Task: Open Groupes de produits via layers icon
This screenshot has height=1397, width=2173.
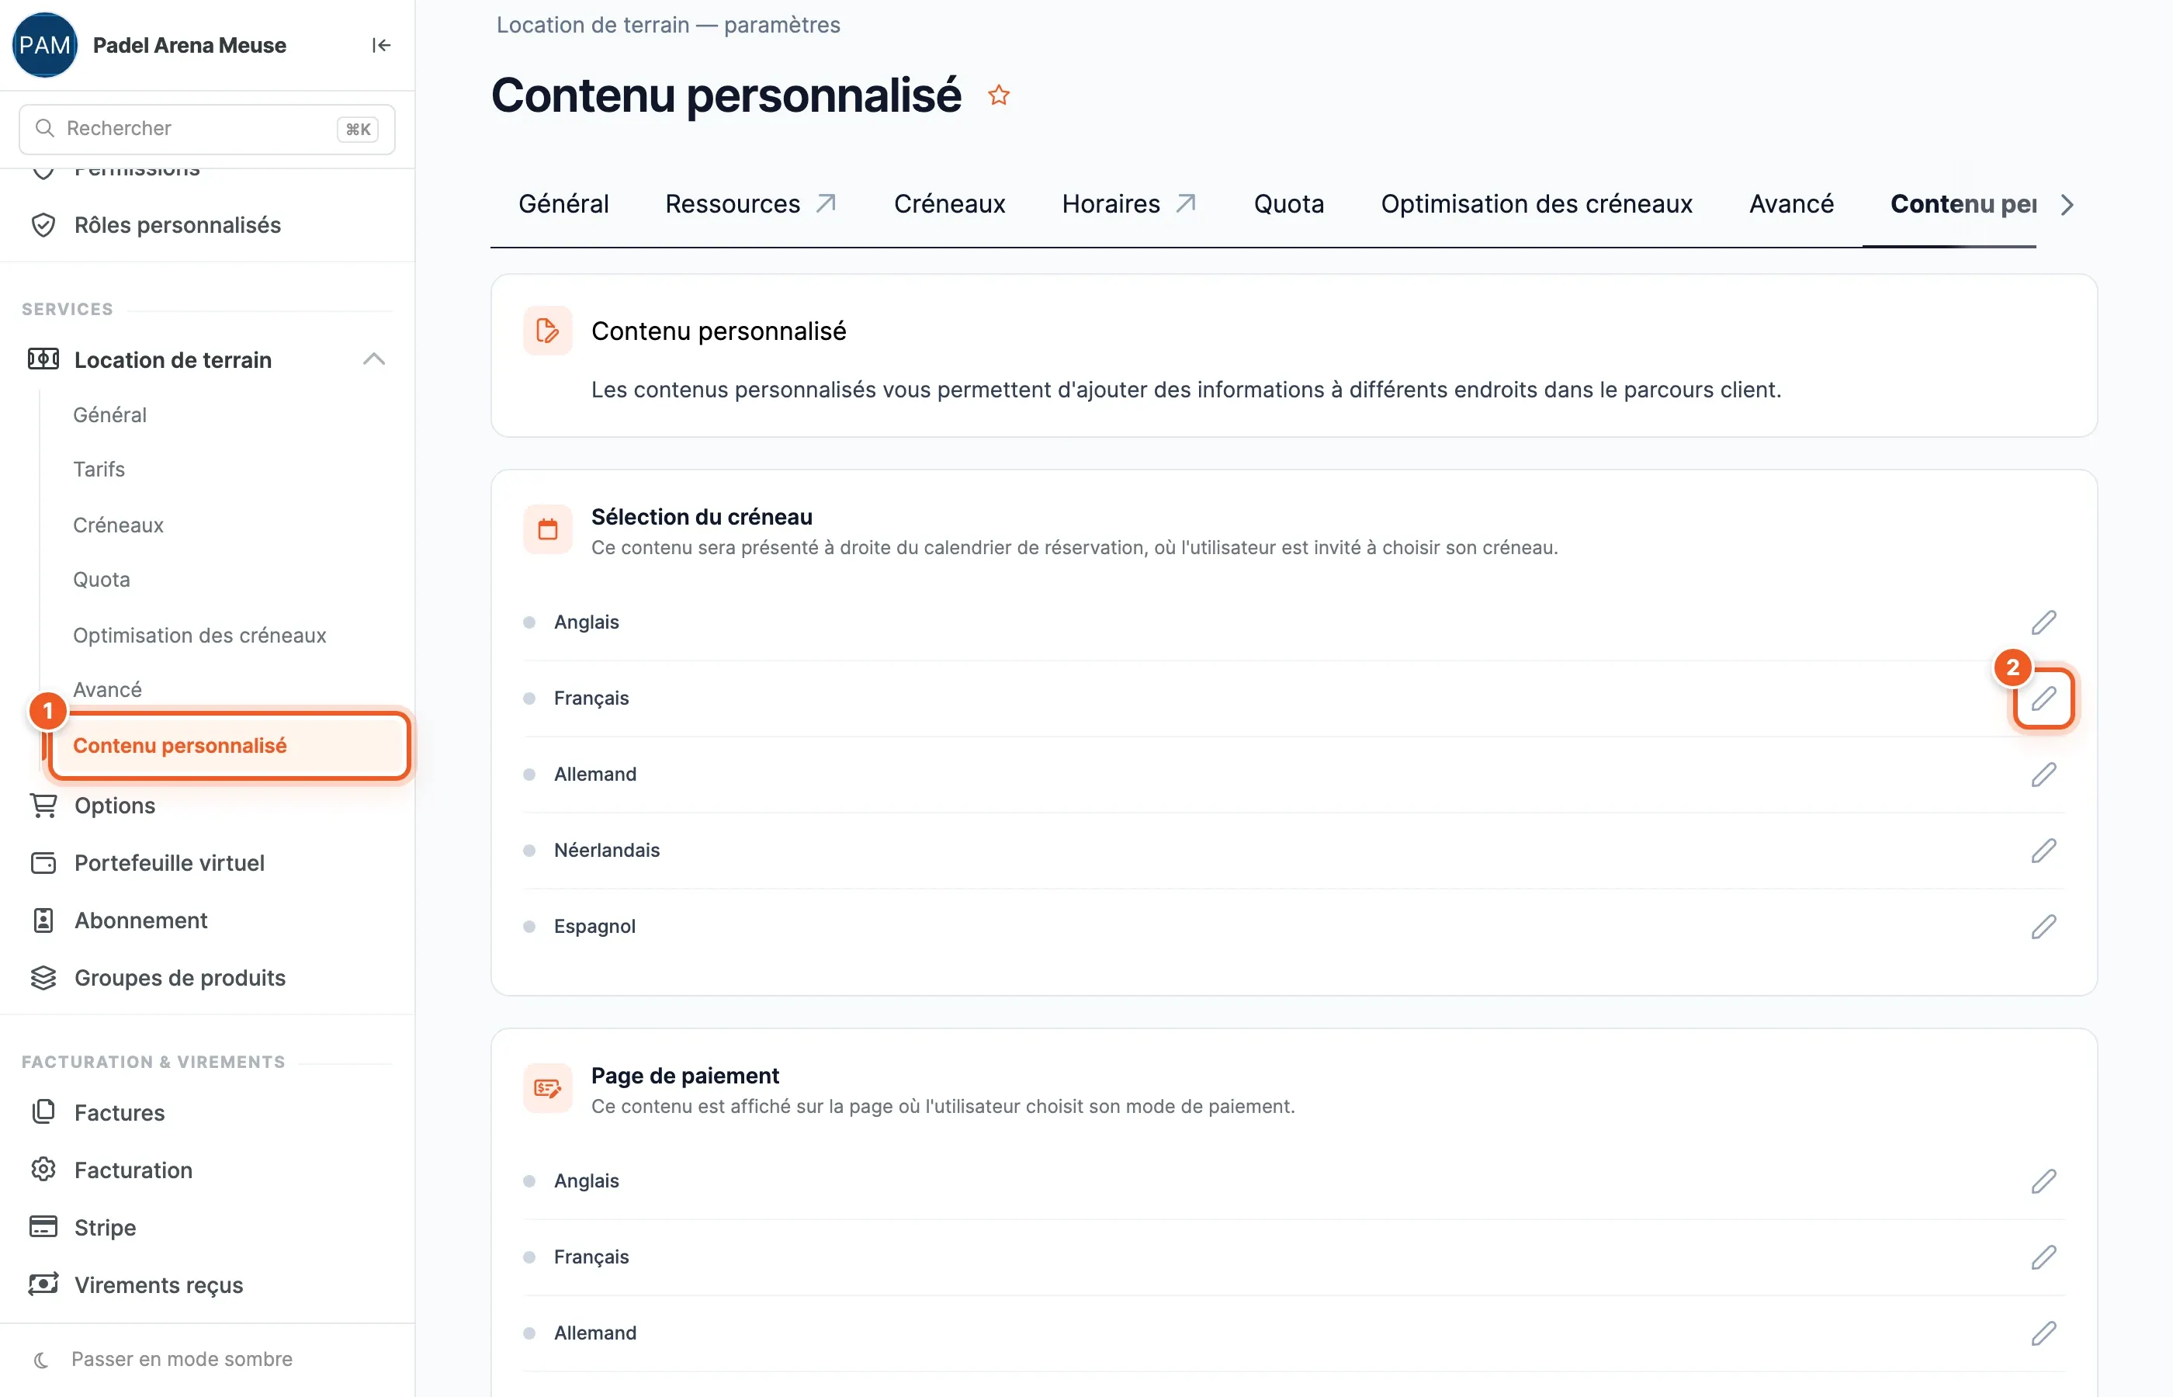Action: coord(43,978)
